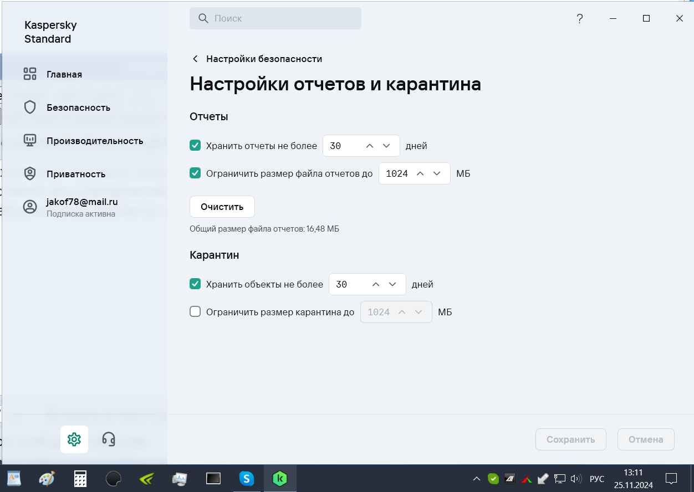The height and width of the screenshot is (492, 694).
Task: Click the Отмена button
Action: [646, 439]
